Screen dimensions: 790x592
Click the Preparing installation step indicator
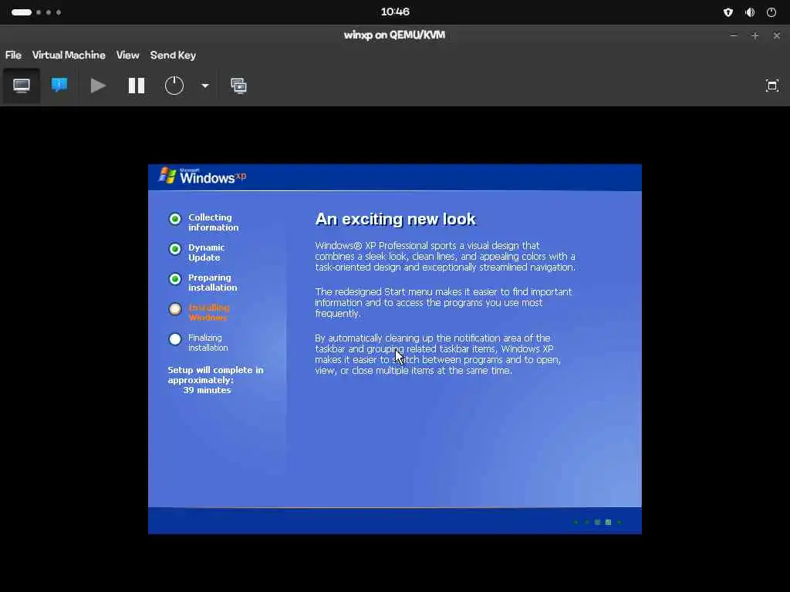[175, 279]
